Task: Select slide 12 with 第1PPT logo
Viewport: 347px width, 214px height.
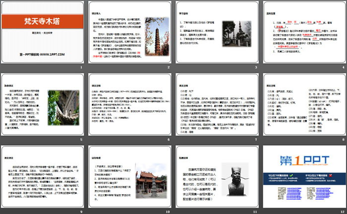Action: (x=304, y=177)
